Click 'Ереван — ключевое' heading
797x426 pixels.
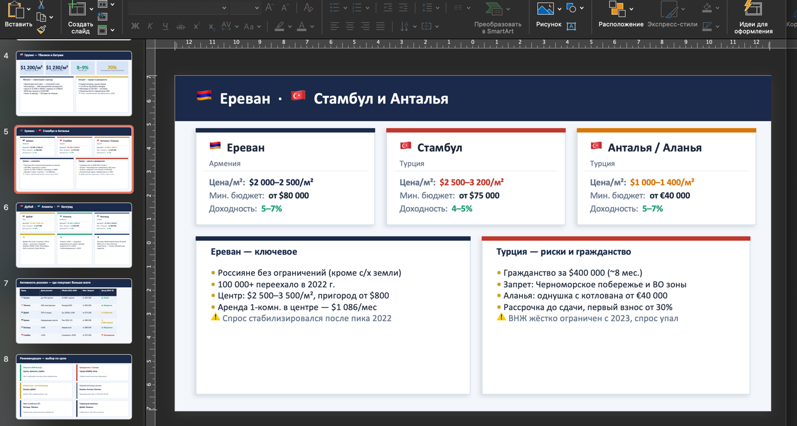pos(254,251)
